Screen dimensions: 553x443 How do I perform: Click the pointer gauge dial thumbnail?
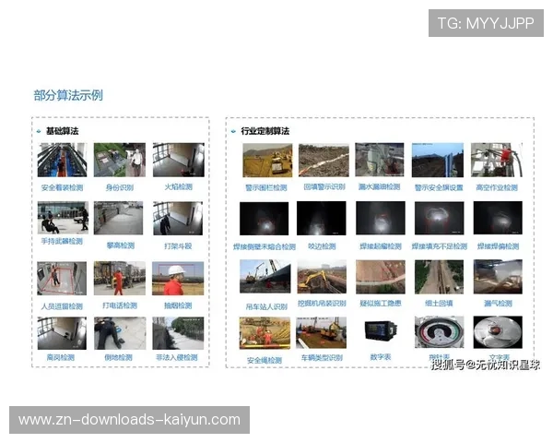[x=440, y=332]
